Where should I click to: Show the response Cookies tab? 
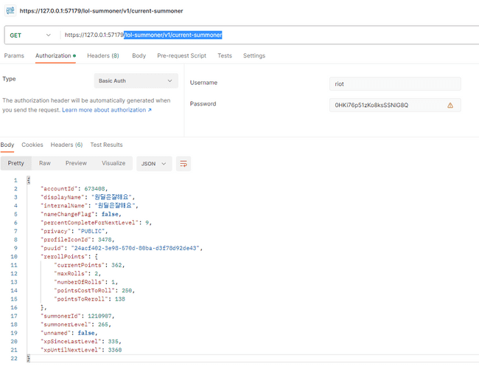coord(32,145)
